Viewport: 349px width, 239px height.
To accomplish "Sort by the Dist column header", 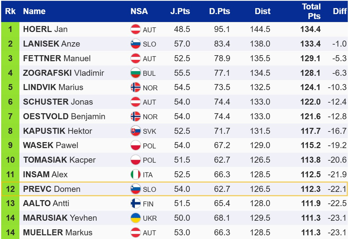I will 263,11.
